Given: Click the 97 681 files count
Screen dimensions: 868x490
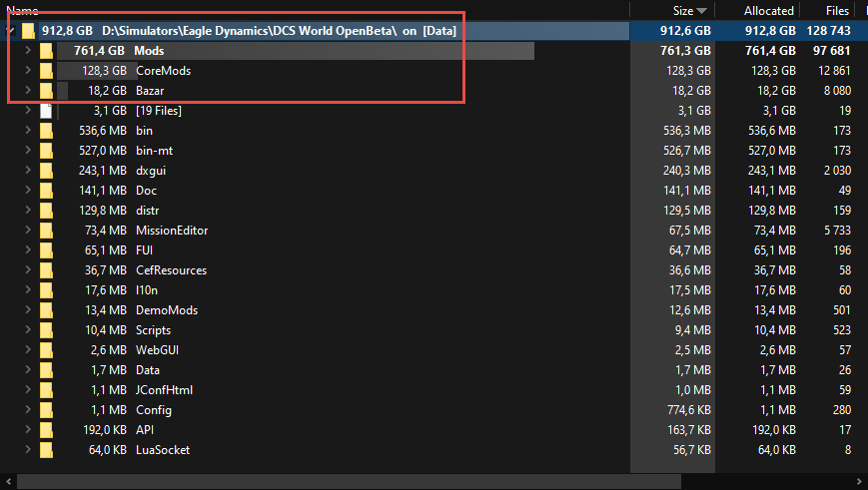Looking at the screenshot, I should (831, 51).
